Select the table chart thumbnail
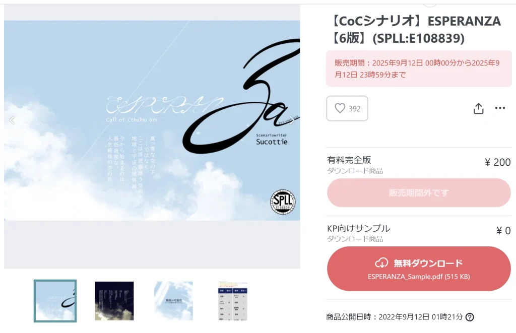The width and height of the screenshot is (516, 333). tap(233, 301)
